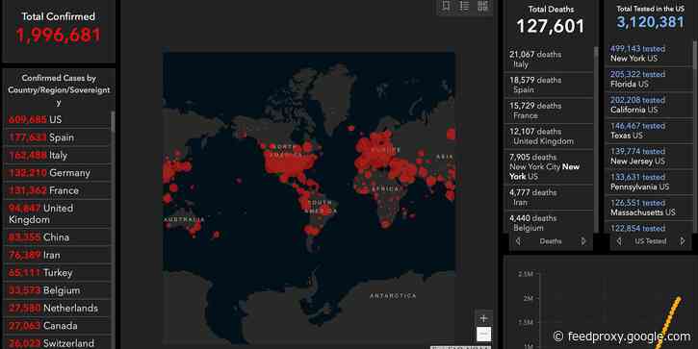Go to previous Deaths panel using left arrow
Screen dimensions: 698x349
click(x=518, y=241)
